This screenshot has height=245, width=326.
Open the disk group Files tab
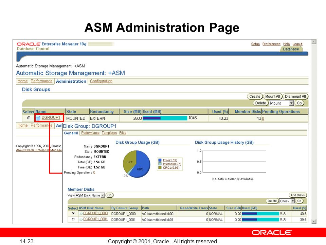click(123, 133)
